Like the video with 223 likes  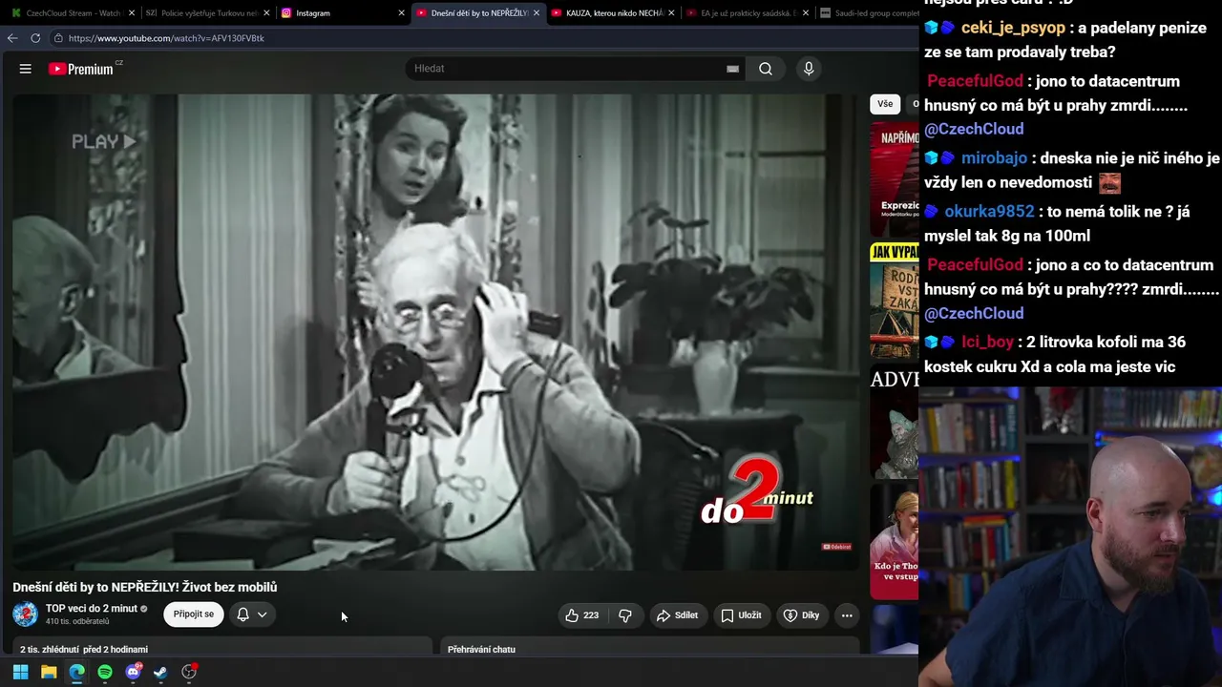(582, 615)
